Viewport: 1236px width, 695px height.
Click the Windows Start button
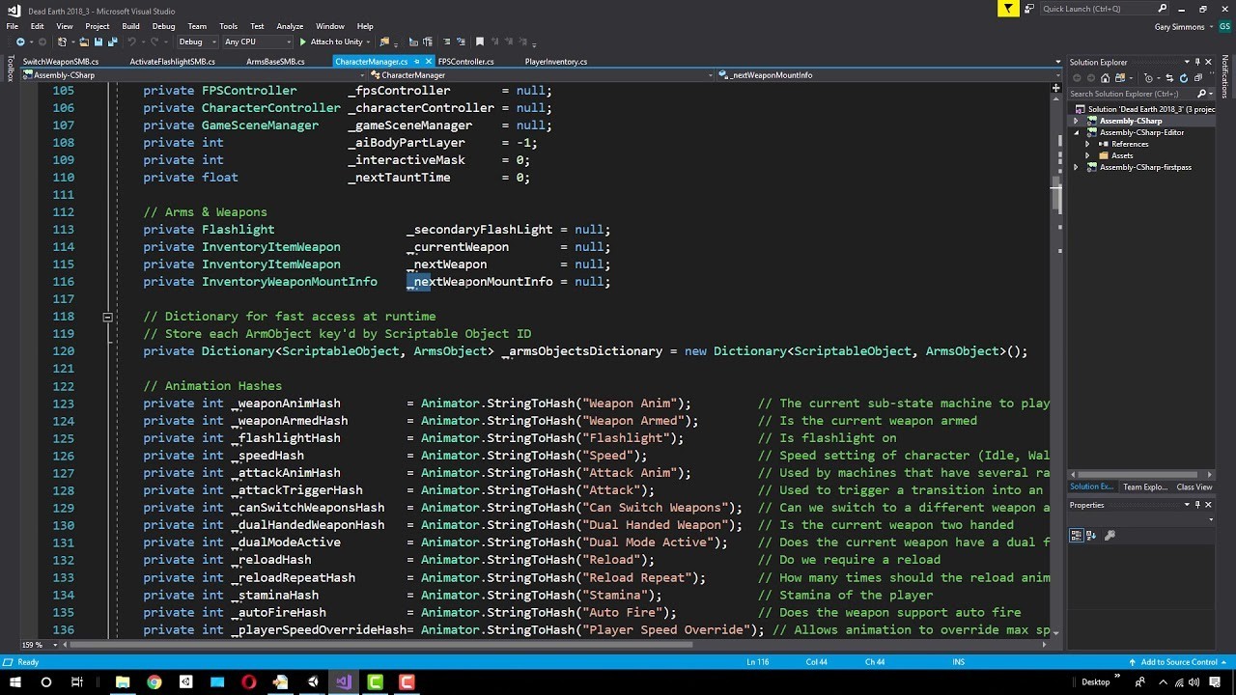click(14, 681)
